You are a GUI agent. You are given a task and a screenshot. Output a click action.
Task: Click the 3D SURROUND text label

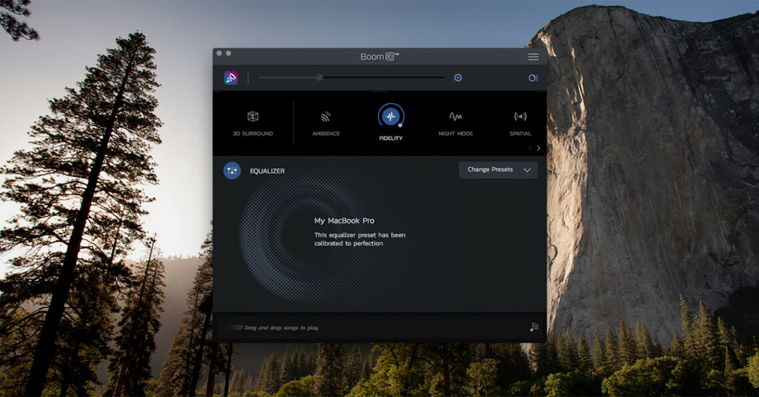(253, 134)
